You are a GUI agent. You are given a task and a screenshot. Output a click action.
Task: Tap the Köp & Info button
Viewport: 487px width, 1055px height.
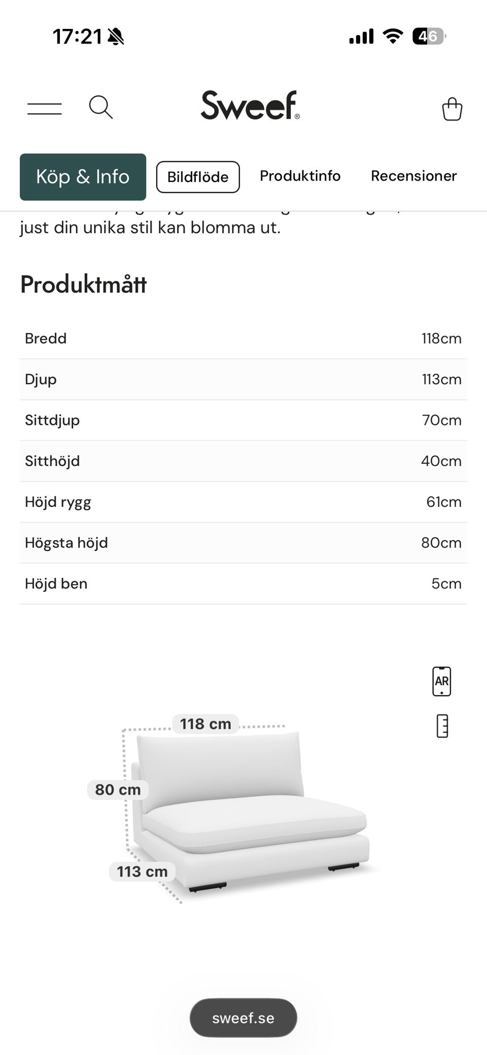(x=83, y=177)
